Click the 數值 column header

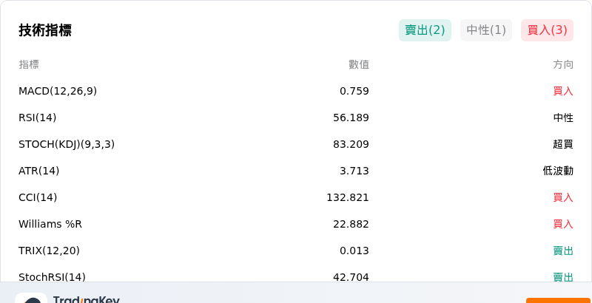tap(359, 65)
